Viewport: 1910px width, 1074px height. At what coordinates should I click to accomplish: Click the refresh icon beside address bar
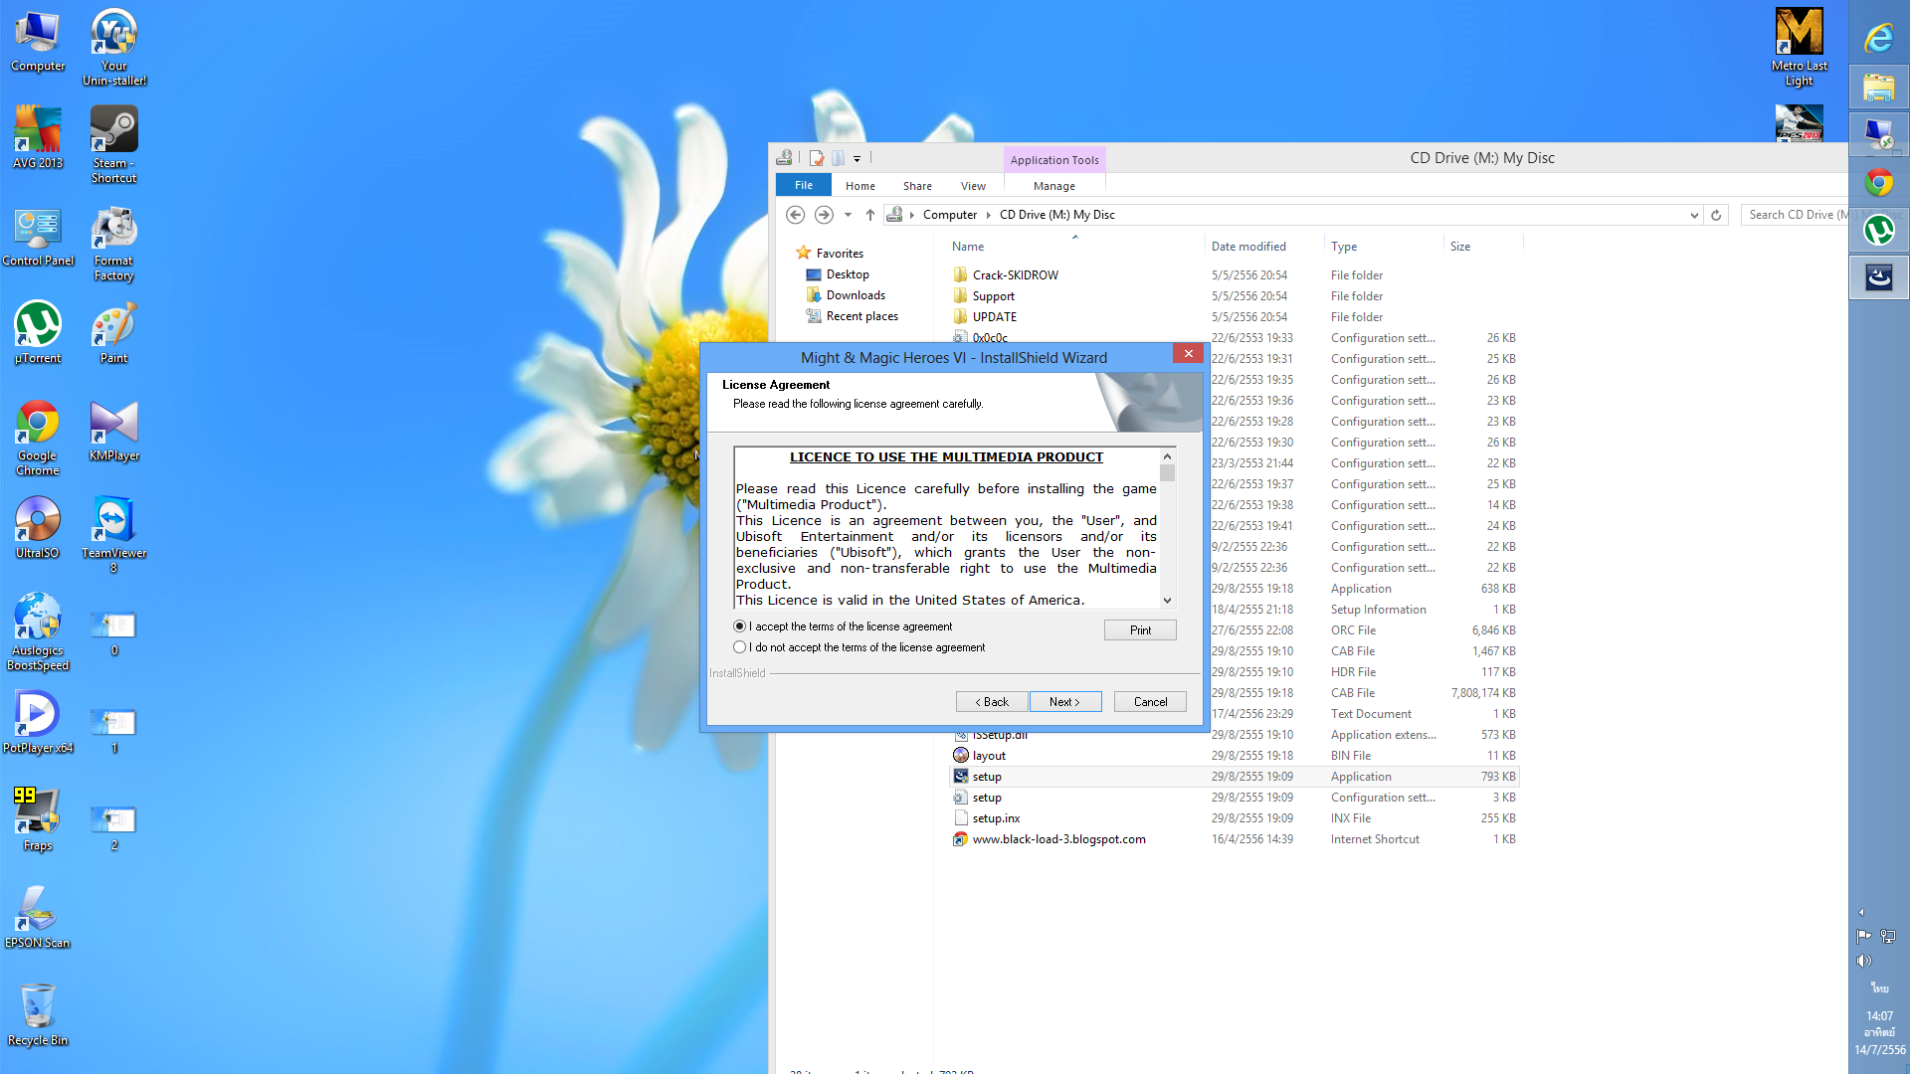1716,215
